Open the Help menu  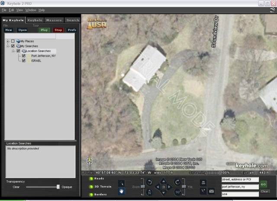[x=42, y=10]
